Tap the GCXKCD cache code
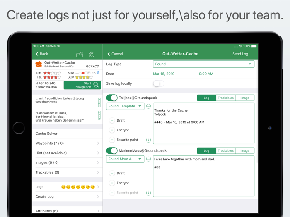The width and height of the screenshot is (290, 217). [x=92, y=66]
